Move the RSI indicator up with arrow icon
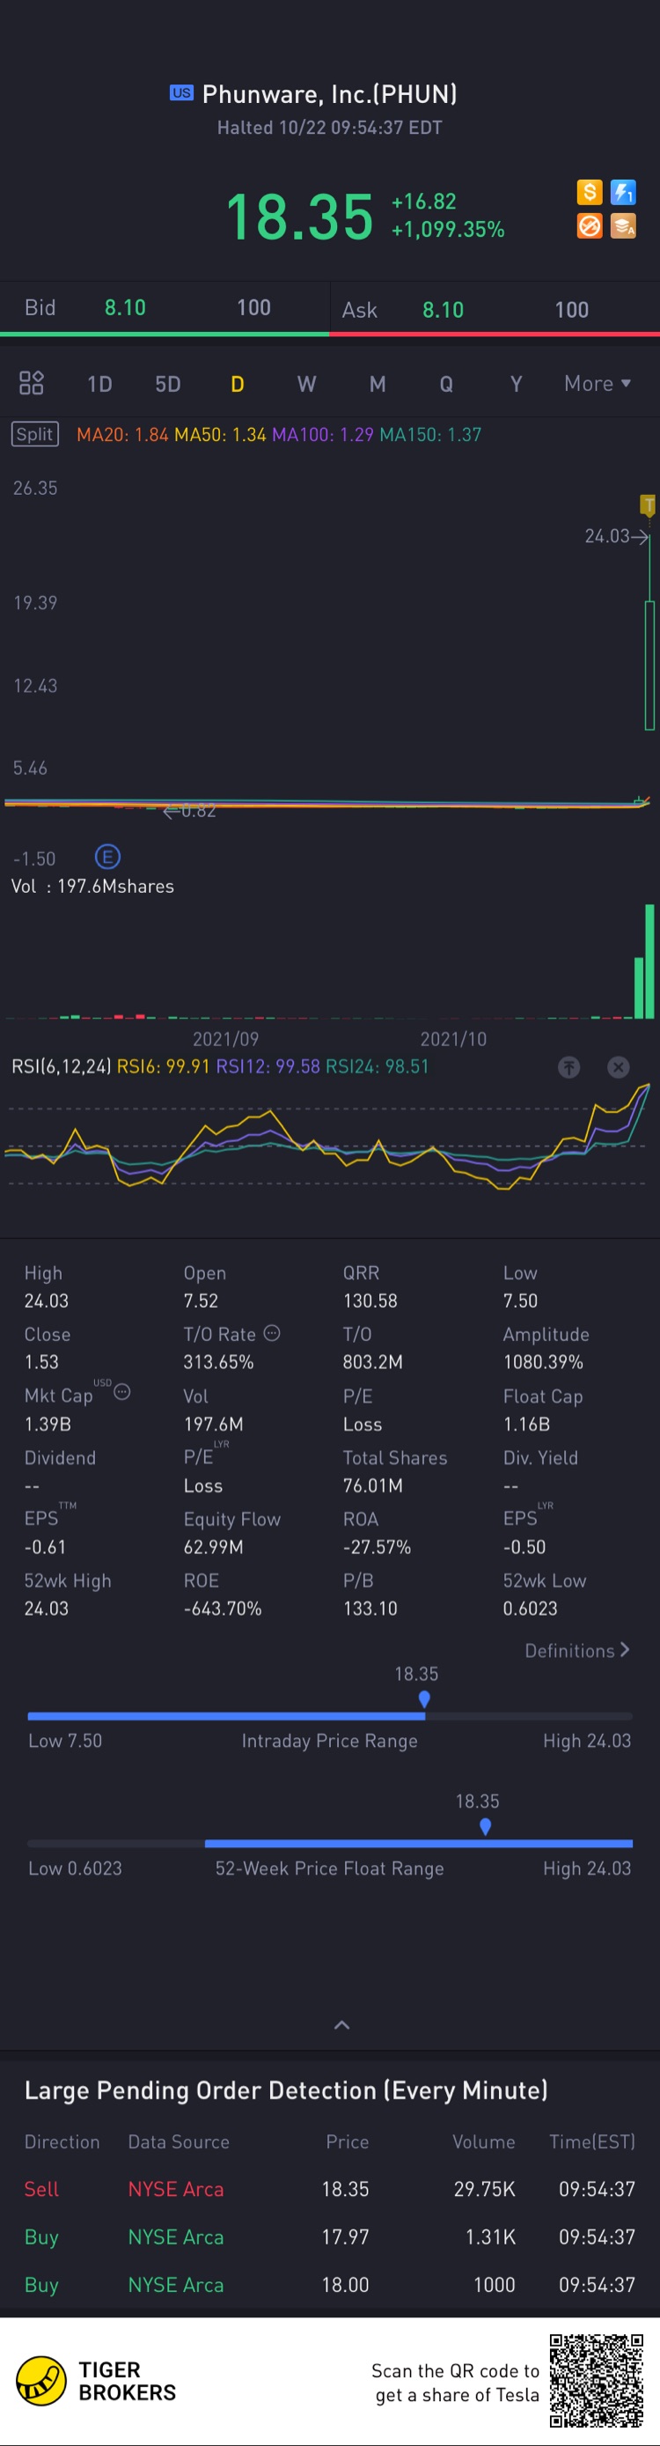This screenshot has width=660, height=2446. [x=568, y=1067]
